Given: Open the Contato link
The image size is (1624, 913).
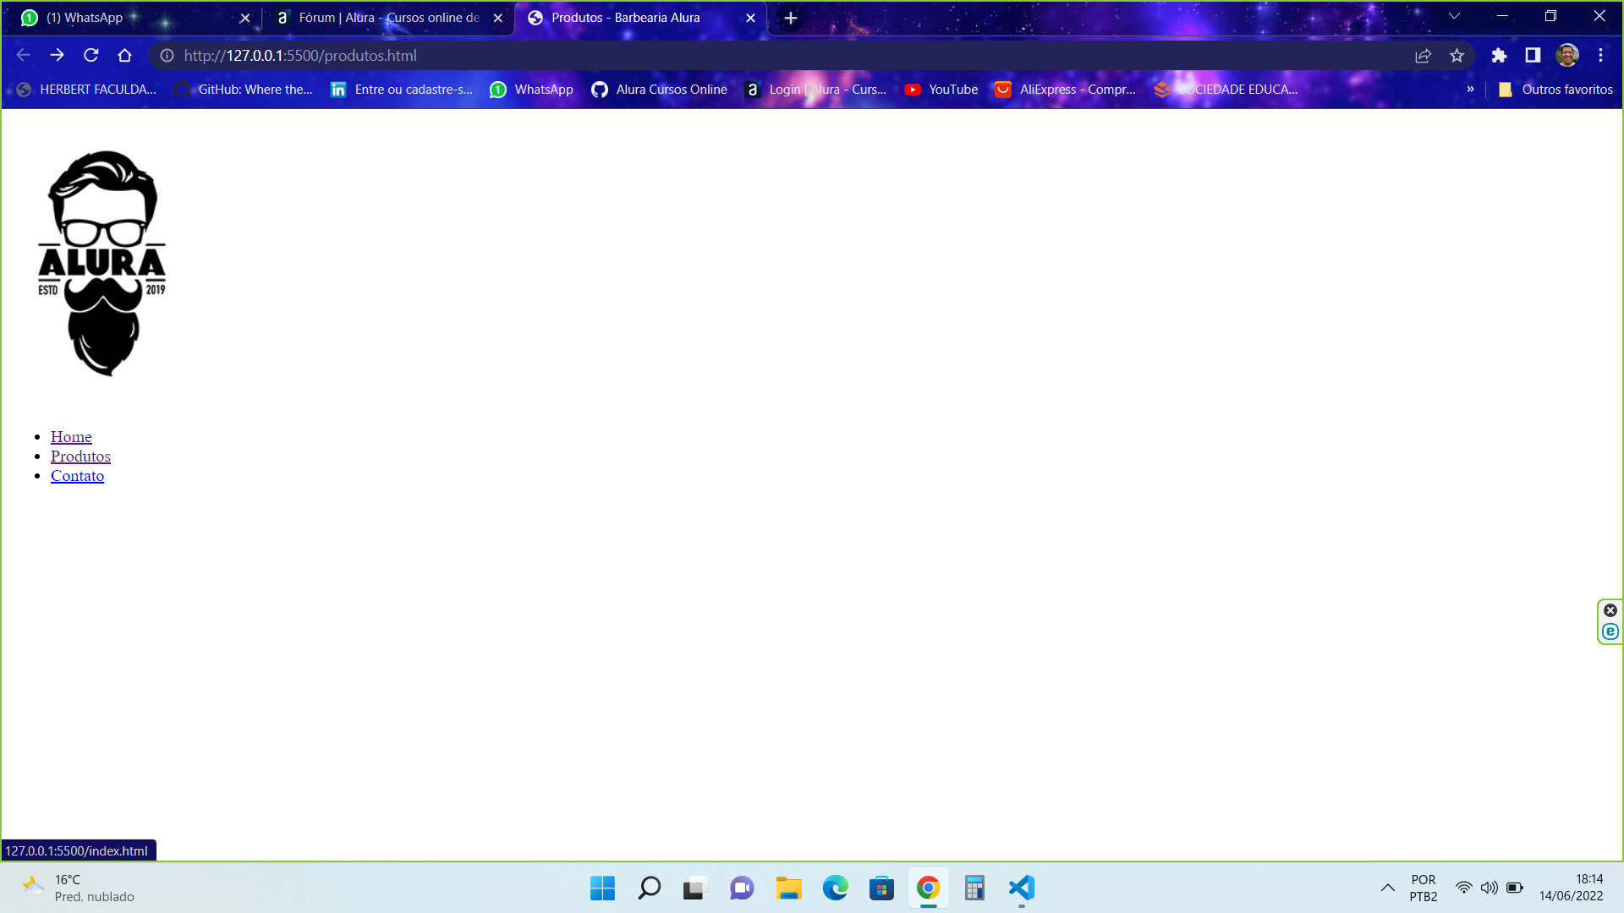Looking at the screenshot, I should click(77, 476).
